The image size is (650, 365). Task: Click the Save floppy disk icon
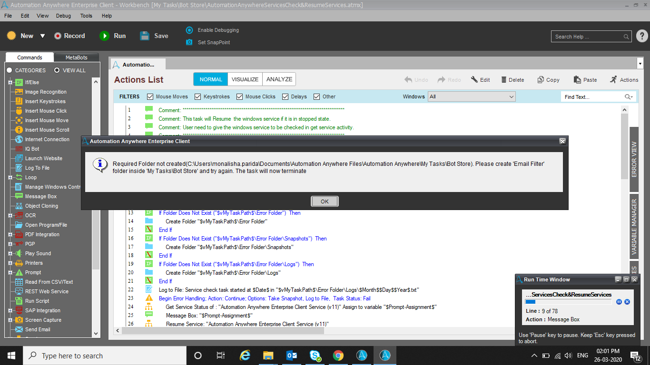[145, 36]
